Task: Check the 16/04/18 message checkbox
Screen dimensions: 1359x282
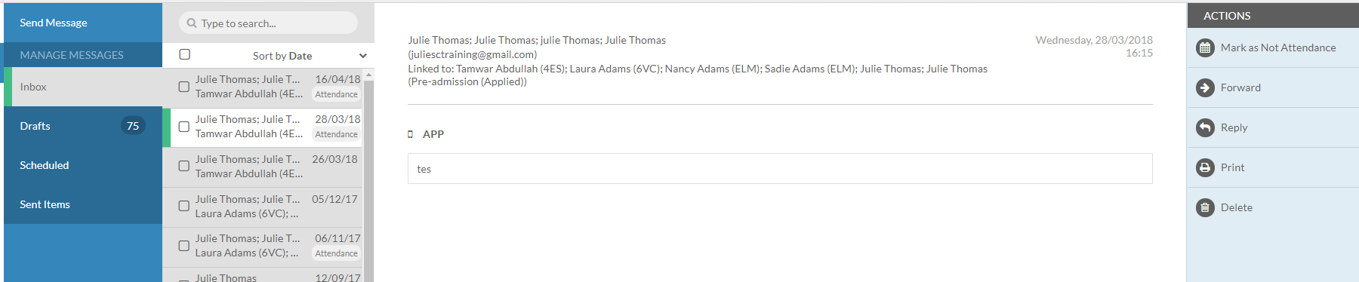Action: pos(183,87)
